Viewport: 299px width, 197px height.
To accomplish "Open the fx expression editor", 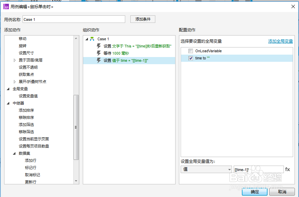I will tap(288, 169).
